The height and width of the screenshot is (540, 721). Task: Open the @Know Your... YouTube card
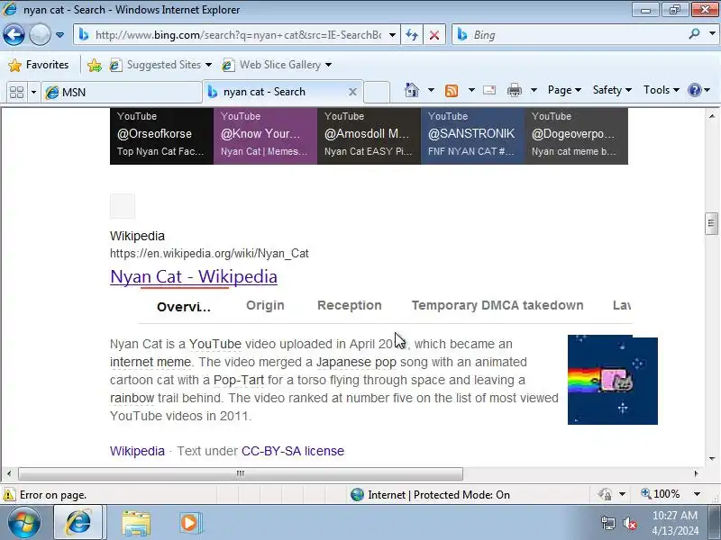265,136
